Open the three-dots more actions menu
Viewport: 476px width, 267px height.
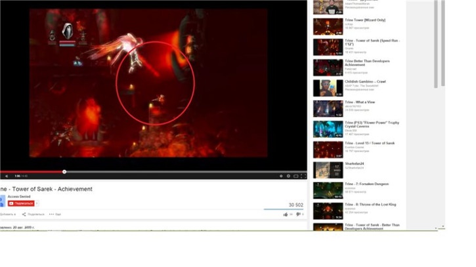click(x=51, y=215)
